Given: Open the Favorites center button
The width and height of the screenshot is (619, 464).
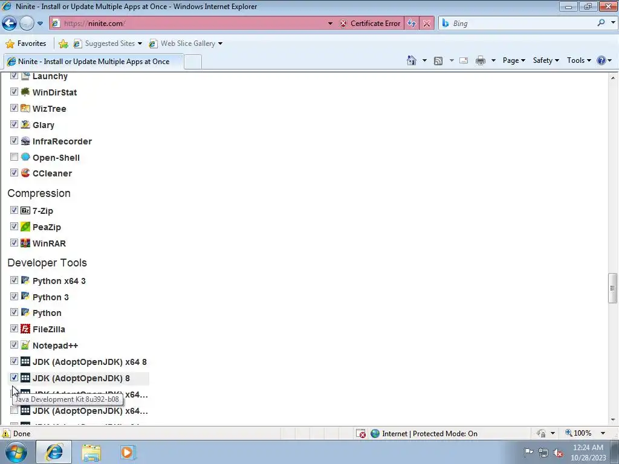Looking at the screenshot, I should tap(27, 43).
